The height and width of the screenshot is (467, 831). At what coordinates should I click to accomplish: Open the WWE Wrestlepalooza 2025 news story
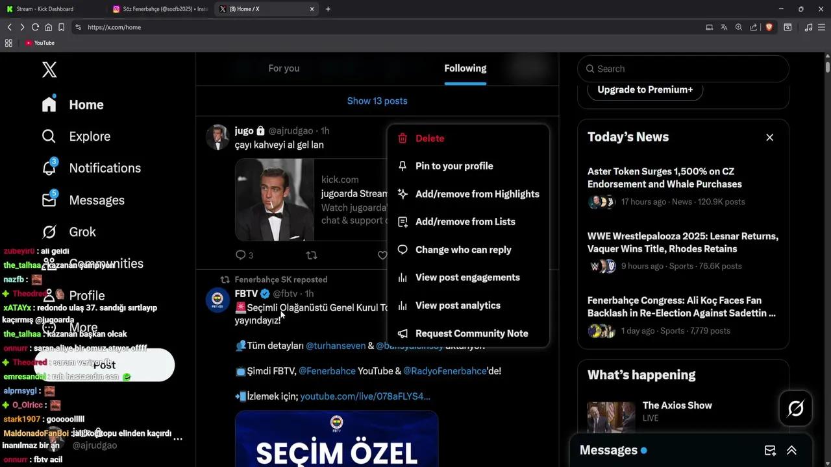pos(683,251)
